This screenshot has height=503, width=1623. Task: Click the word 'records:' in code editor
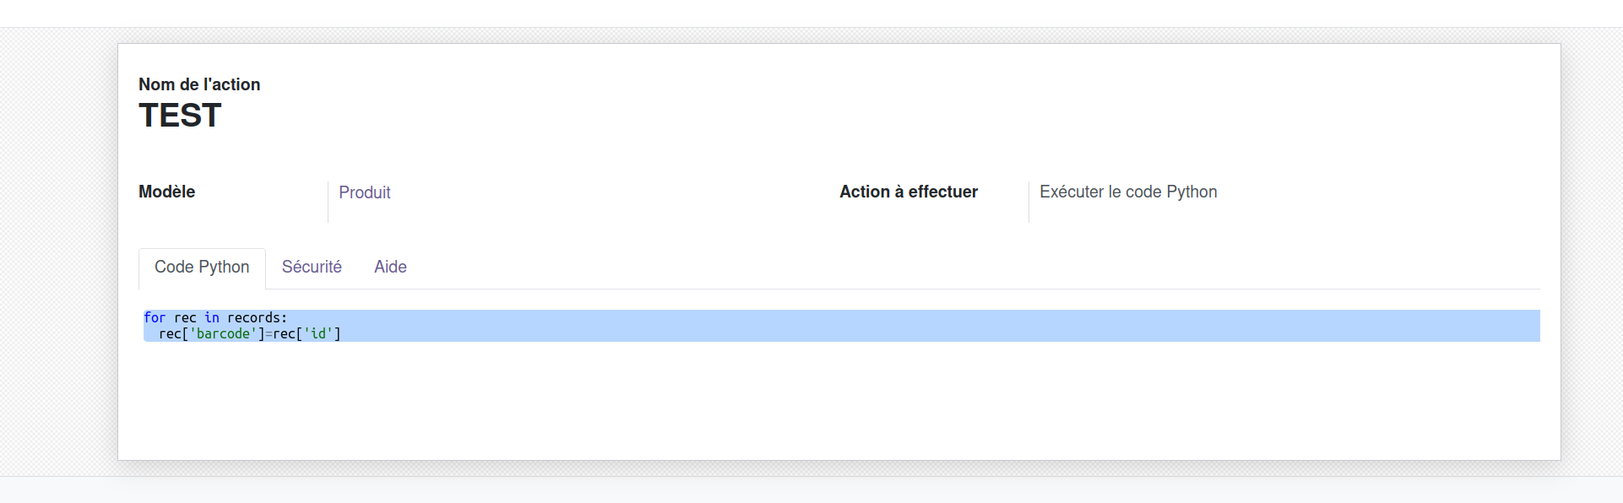click(x=257, y=318)
